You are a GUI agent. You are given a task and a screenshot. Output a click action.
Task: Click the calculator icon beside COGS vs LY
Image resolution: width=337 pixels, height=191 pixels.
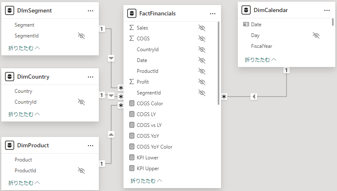click(132, 125)
